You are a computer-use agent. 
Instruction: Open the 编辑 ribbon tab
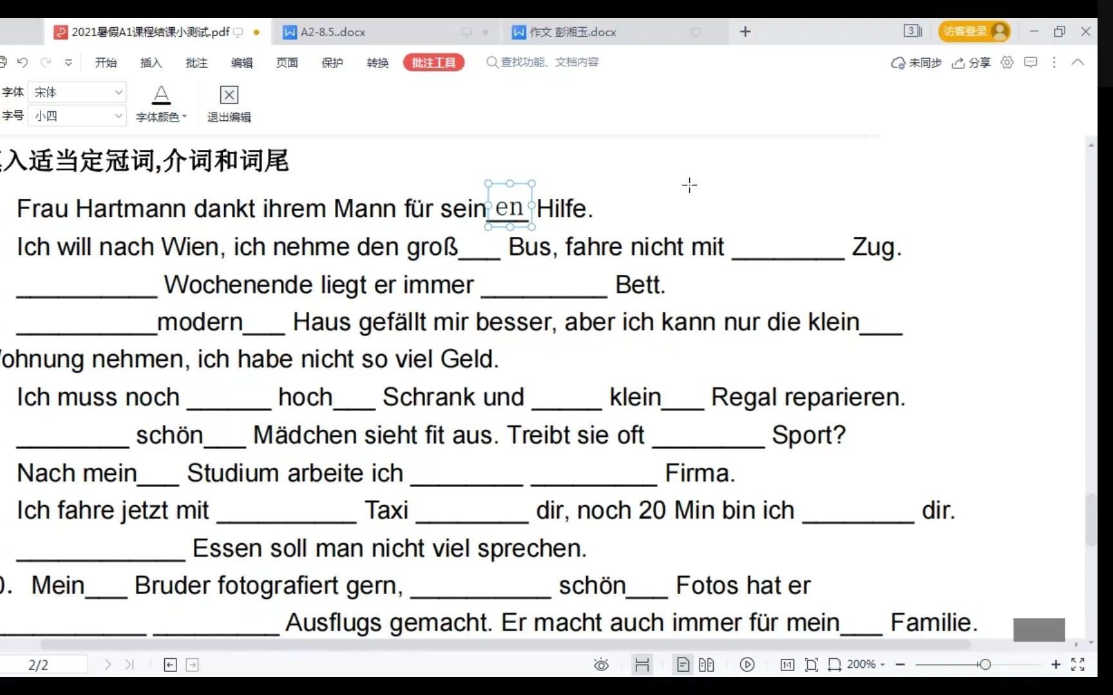[242, 62]
